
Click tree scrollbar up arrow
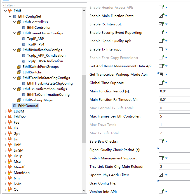click(84, 11)
